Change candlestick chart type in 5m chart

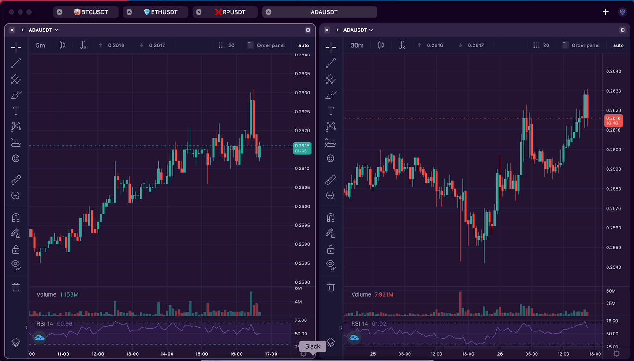(x=62, y=45)
